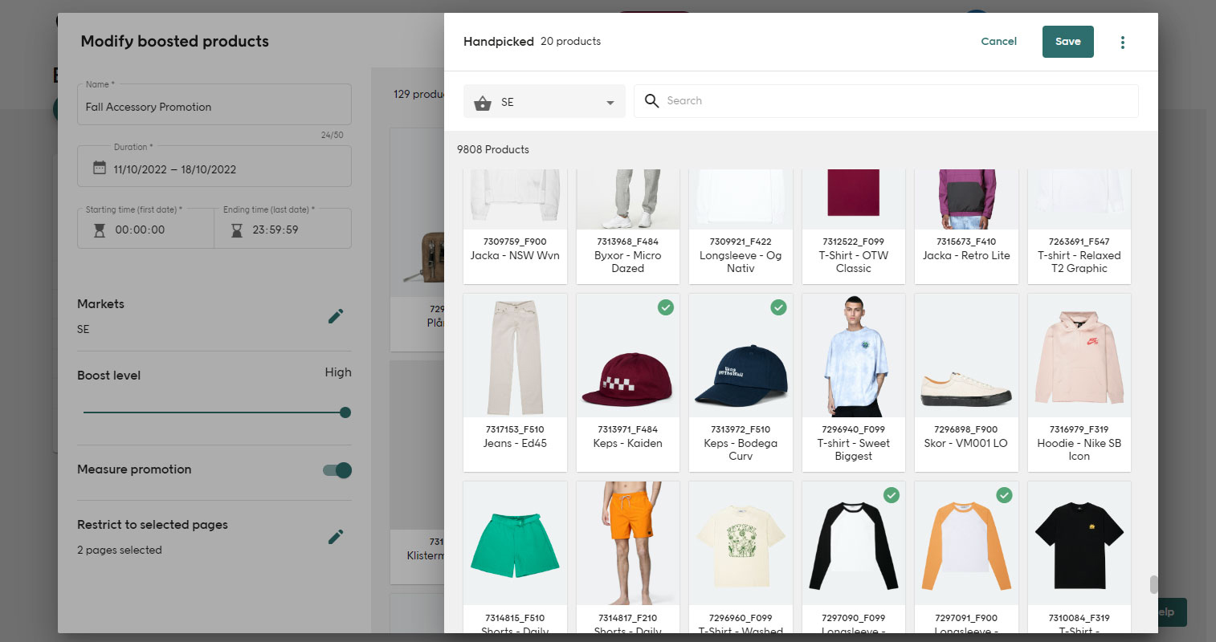Edit Restrict to selected pages pencil icon
The width and height of the screenshot is (1216, 642).
click(336, 537)
